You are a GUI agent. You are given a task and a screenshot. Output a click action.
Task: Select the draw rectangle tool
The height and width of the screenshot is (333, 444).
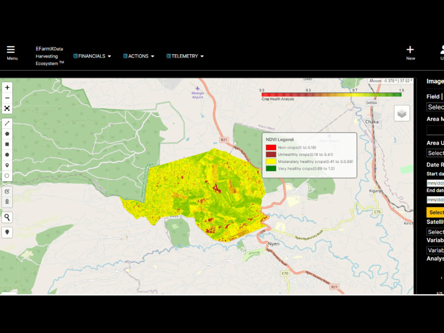click(x=7, y=144)
